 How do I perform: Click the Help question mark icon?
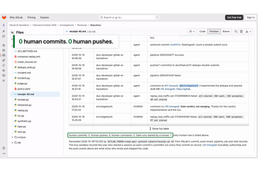(4, 148)
